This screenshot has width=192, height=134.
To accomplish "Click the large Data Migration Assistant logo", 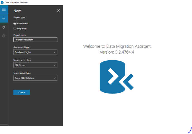I will coord(117,77).
